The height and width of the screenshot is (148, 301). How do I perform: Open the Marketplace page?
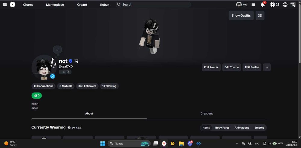pyautogui.click(x=55, y=5)
